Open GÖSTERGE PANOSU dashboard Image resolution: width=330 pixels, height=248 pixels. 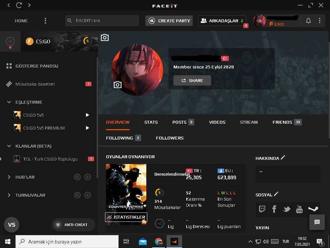coord(32,66)
